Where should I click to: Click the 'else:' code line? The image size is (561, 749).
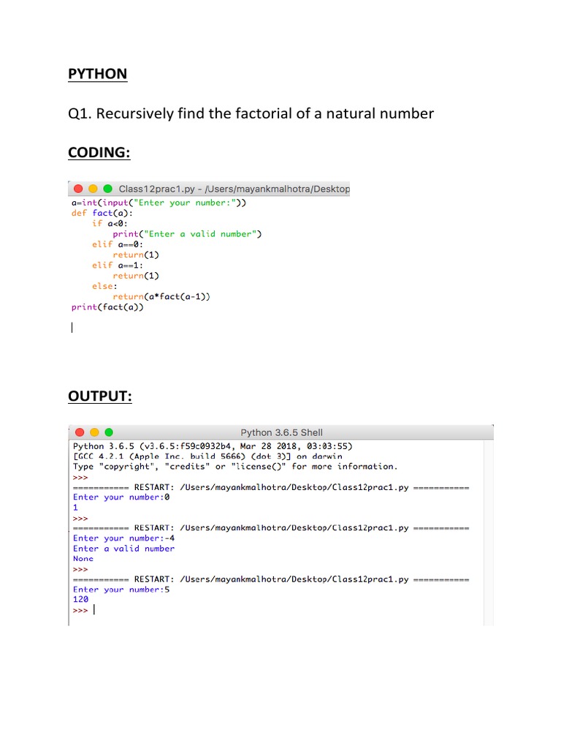104,286
